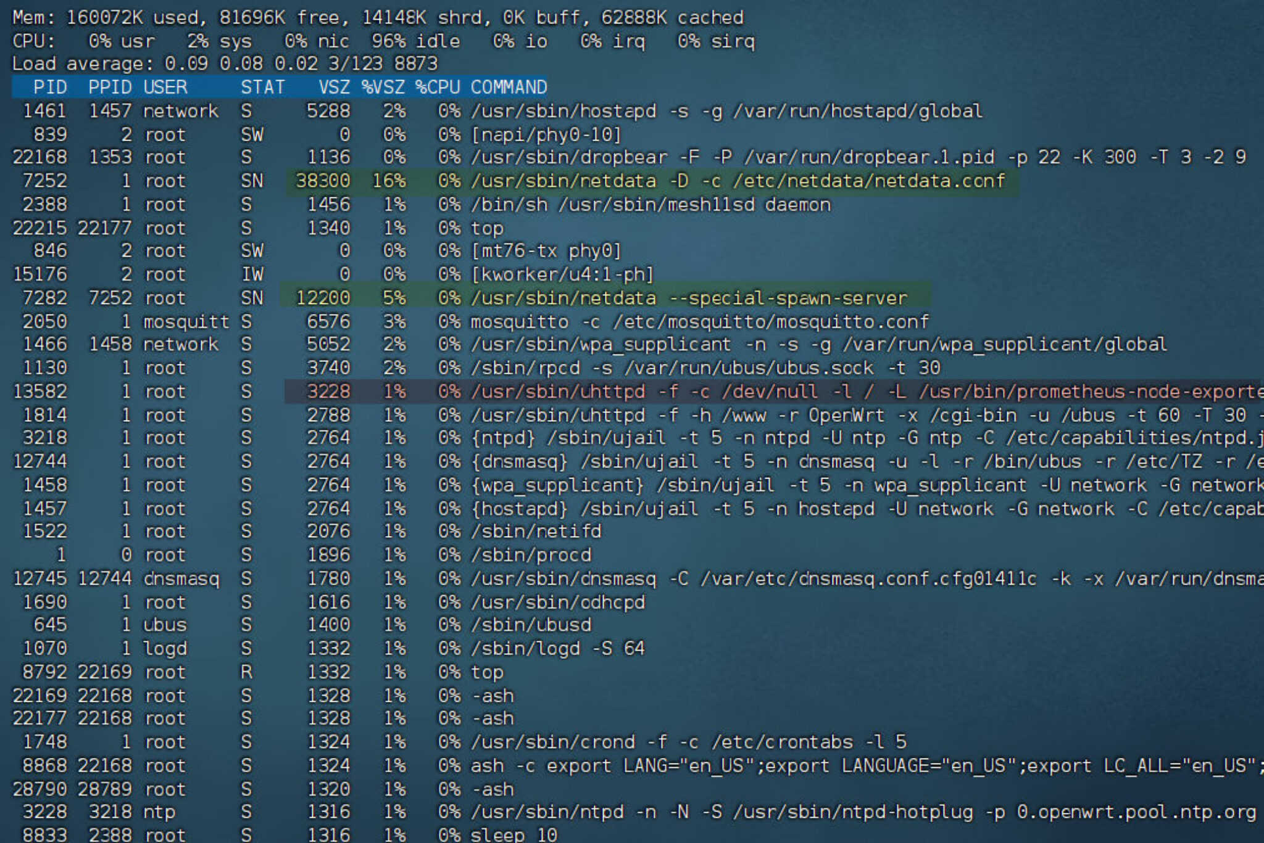
Task: Select the Load average line
Action: coord(222,64)
